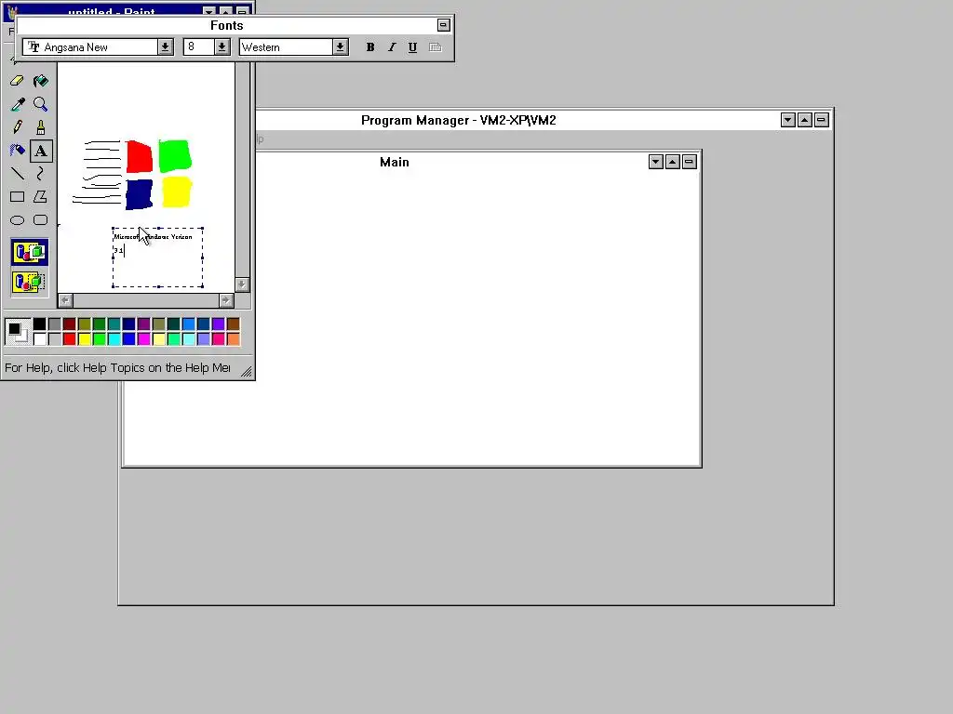The height and width of the screenshot is (714, 953).
Task: Pick the bright red color swatch
Action: [69, 338]
